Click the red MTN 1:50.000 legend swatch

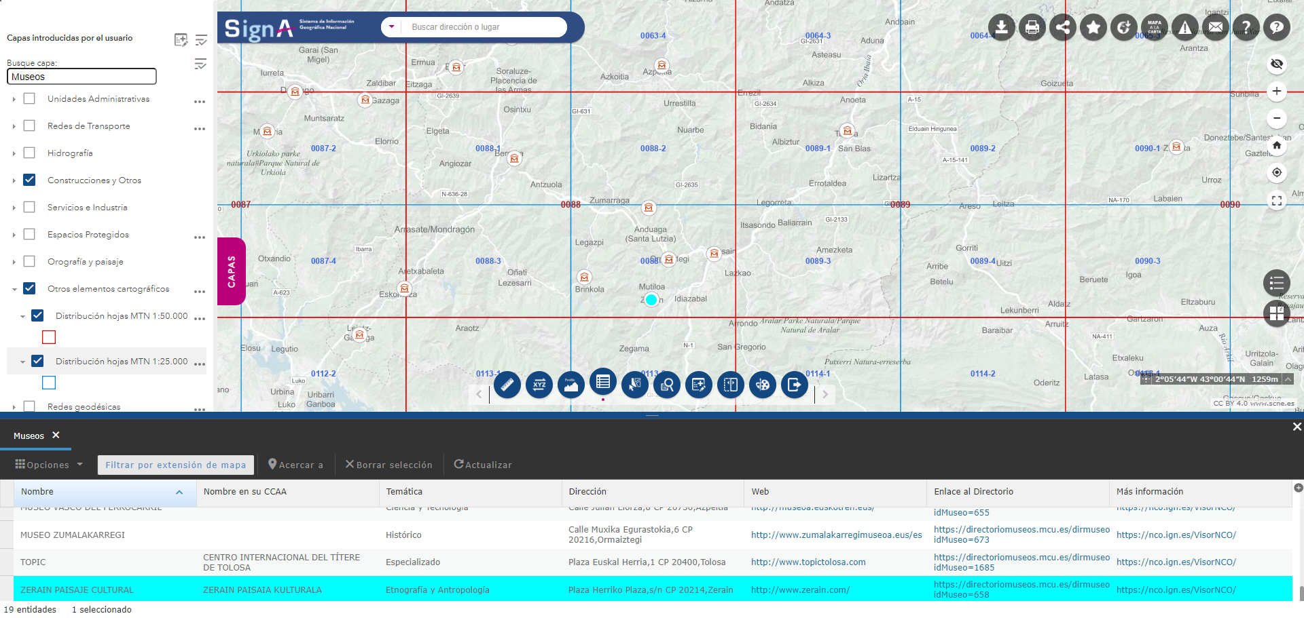tap(49, 337)
